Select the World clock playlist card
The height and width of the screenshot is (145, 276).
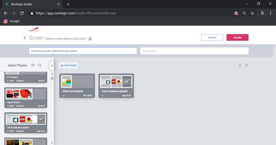(x=77, y=85)
